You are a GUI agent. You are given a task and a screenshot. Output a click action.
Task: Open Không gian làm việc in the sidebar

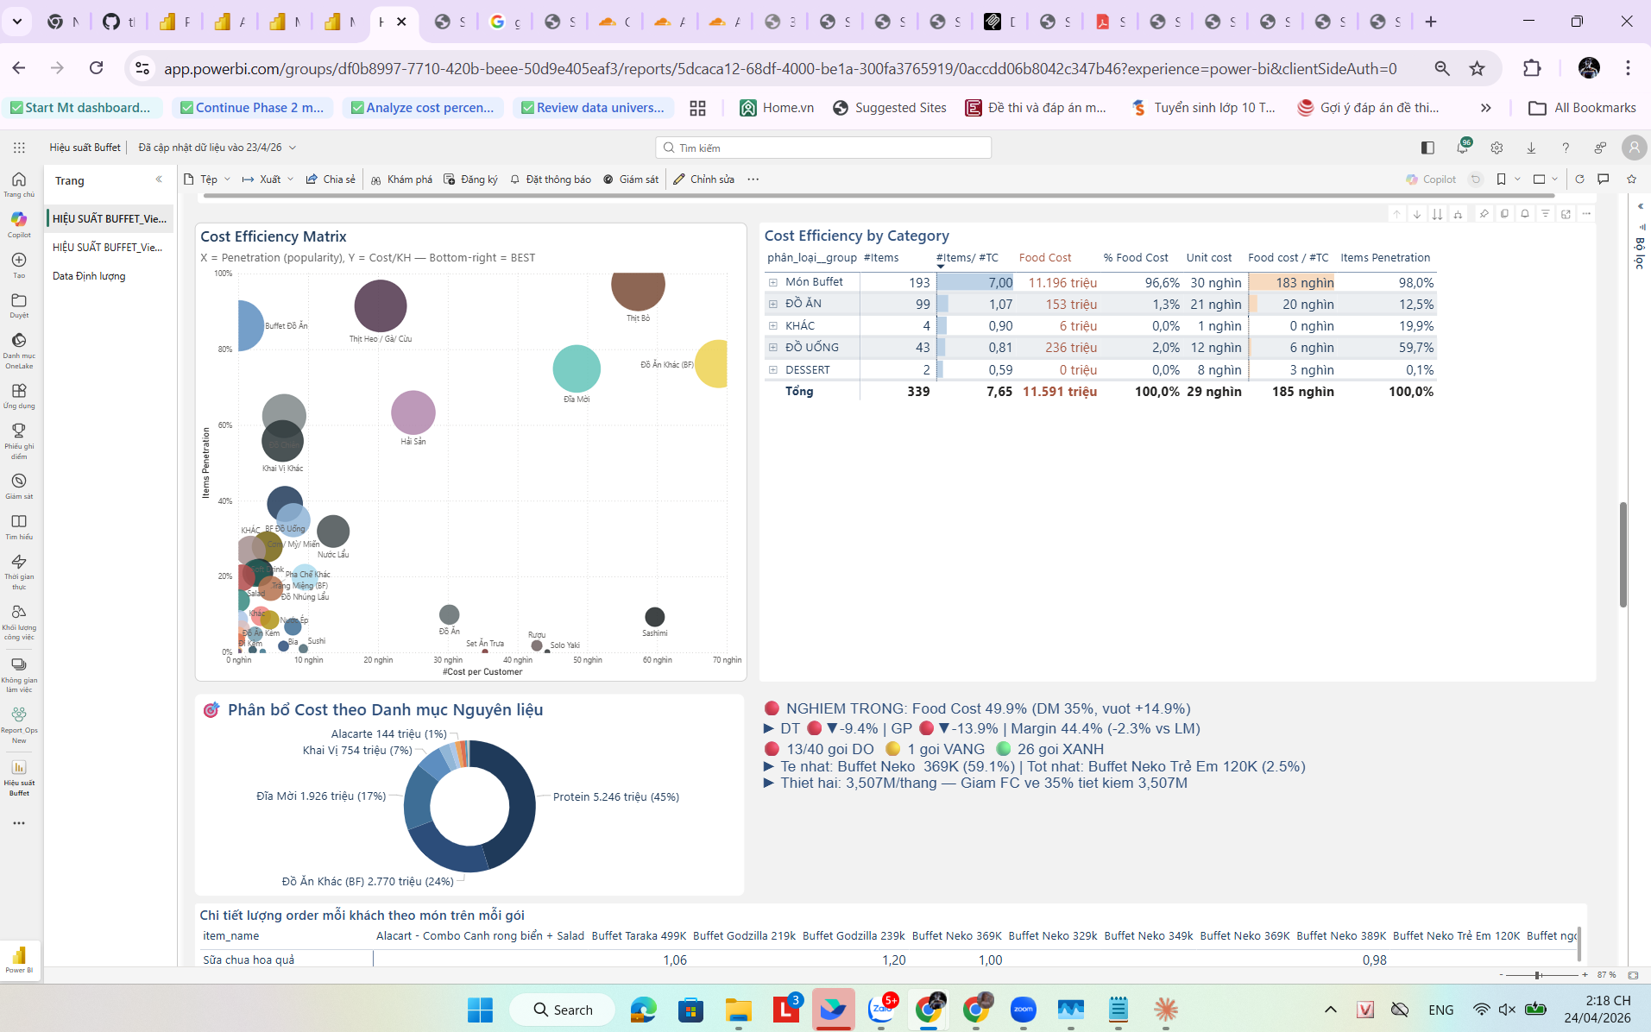coord(18,664)
